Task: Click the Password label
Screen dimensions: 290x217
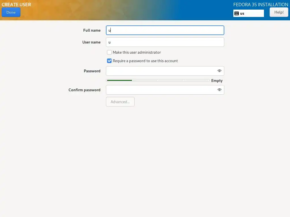Action: [x=92, y=71]
